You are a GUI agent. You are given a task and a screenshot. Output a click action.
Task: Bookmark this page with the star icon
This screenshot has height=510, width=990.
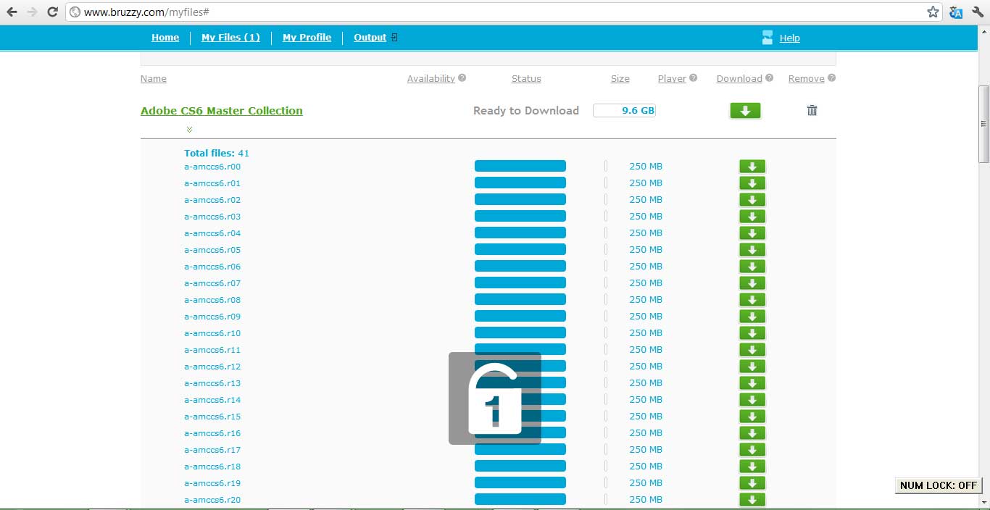point(933,12)
